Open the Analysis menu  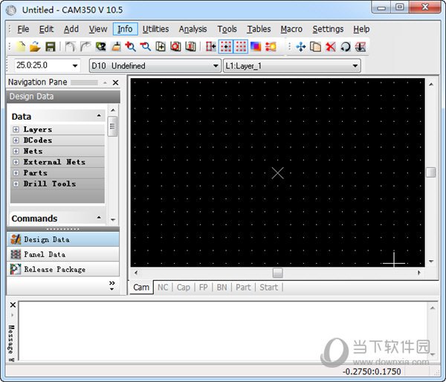(x=193, y=29)
